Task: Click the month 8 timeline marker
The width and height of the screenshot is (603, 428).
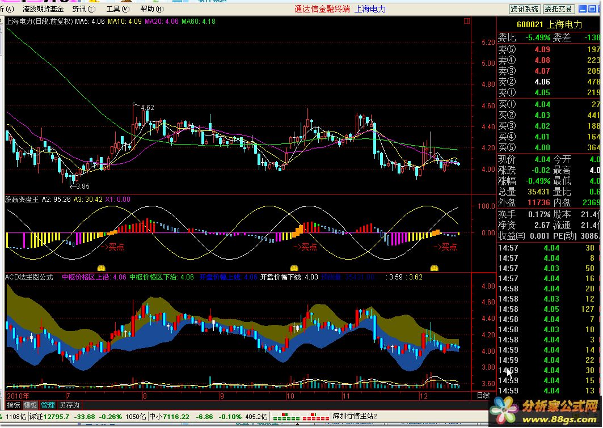Action: point(145,396)
